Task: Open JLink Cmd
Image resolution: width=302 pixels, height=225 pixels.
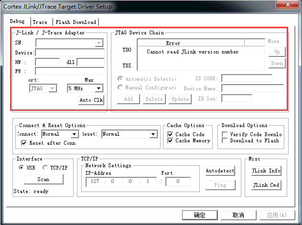Action: pyautogui.click(x=266, y=185)
